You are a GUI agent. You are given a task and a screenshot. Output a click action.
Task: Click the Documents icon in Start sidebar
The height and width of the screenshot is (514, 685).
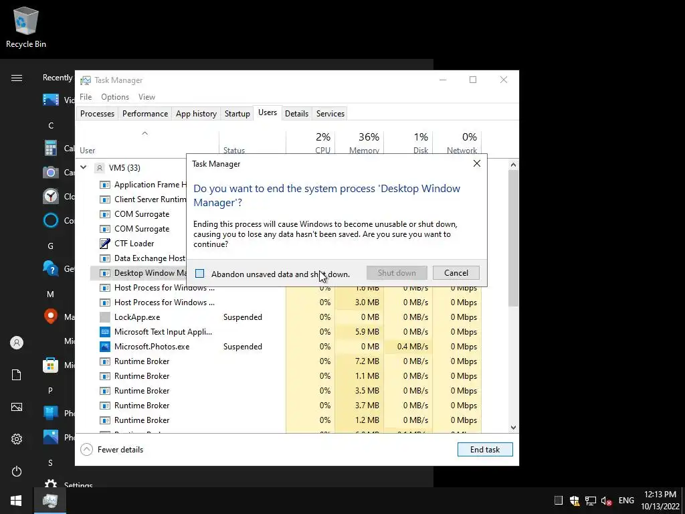(17, 375)
